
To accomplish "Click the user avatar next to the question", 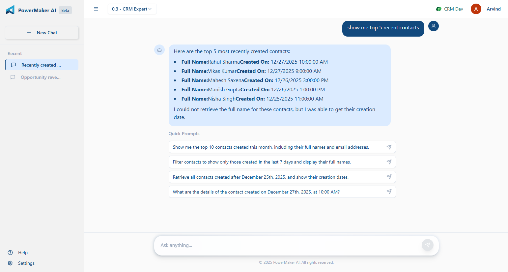I will (433, 26).
